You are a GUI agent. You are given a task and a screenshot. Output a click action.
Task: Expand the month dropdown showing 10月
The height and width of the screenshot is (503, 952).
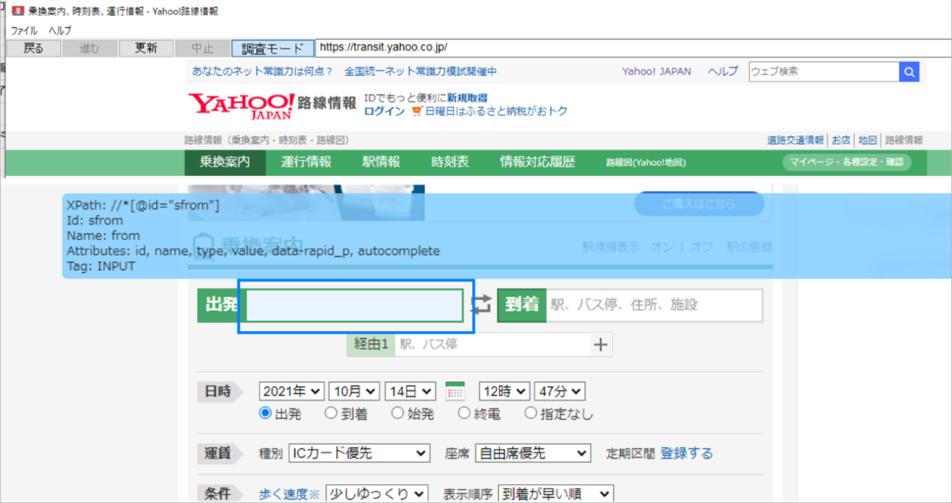click(x=354, y=391)
